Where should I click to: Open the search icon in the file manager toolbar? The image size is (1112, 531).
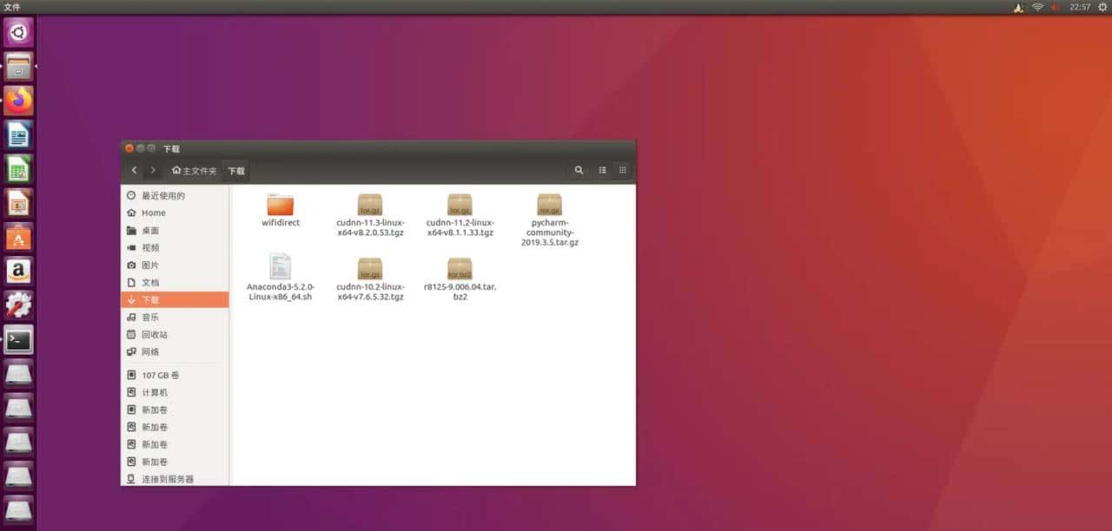coord(579,170)
